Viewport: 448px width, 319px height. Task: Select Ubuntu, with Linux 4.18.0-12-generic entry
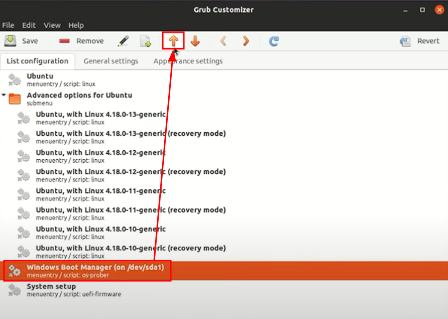tap(224, 156)
